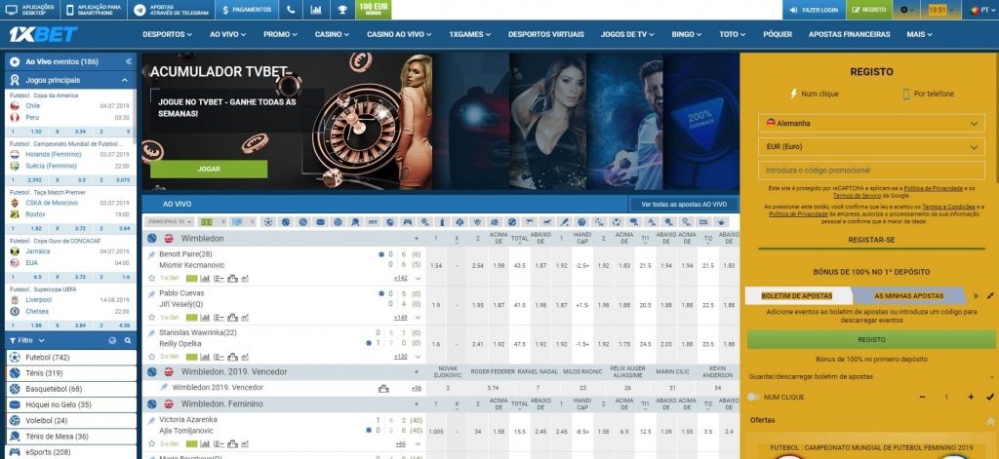Open the Pagamentos page

247,10
